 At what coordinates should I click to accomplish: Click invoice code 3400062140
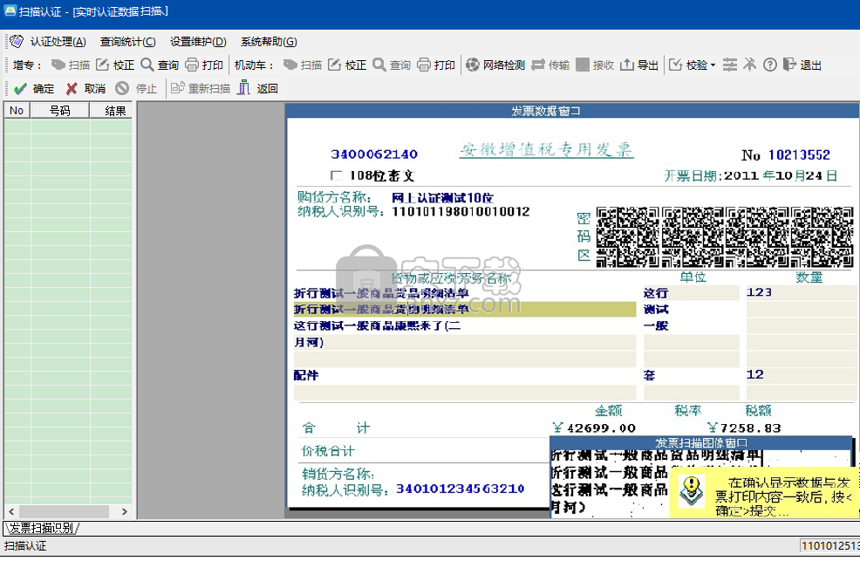(374, 154)
